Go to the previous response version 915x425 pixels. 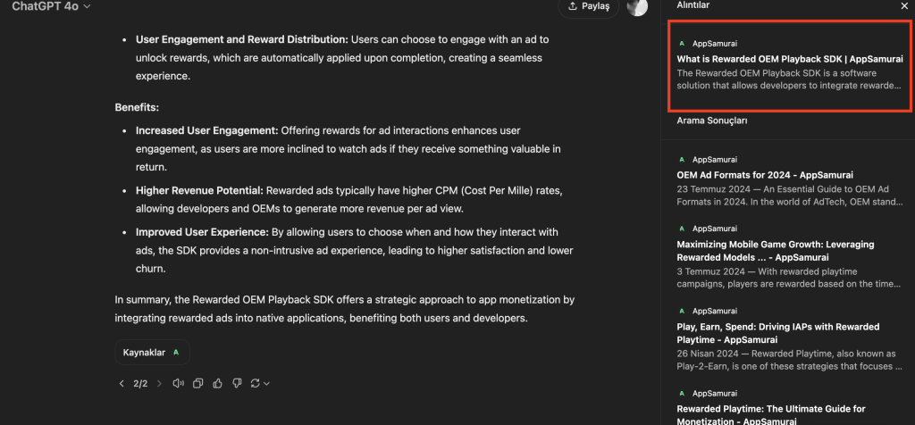point(122,383)
